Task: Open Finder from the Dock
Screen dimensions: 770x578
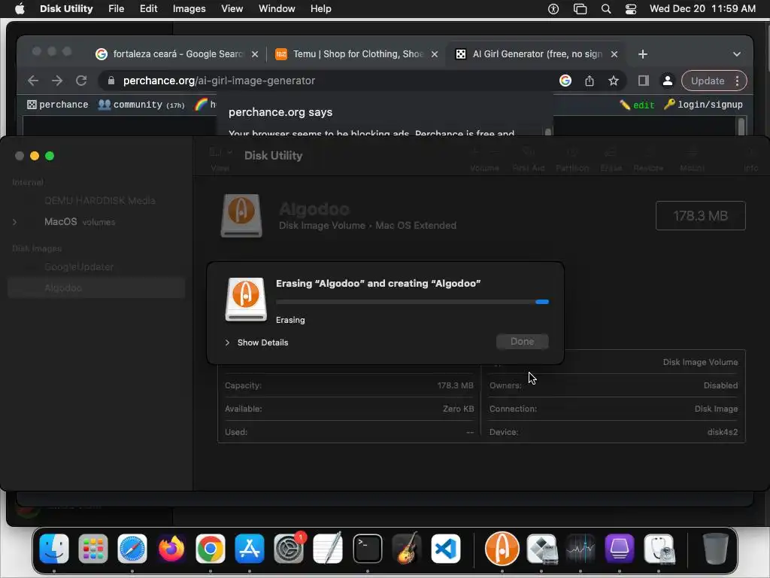Action: (x=54, y=549)
